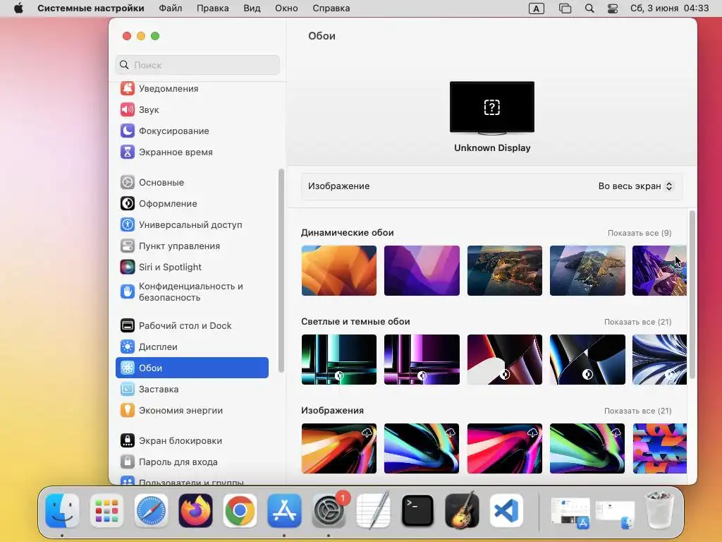Click the date and time in menu bar

pos(670,8)
